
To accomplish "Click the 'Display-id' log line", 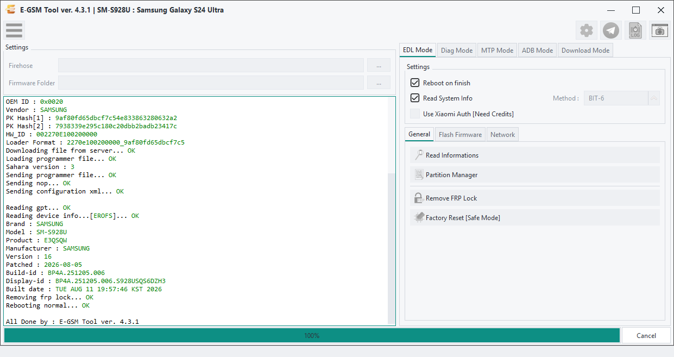I will tap(86, 281).
